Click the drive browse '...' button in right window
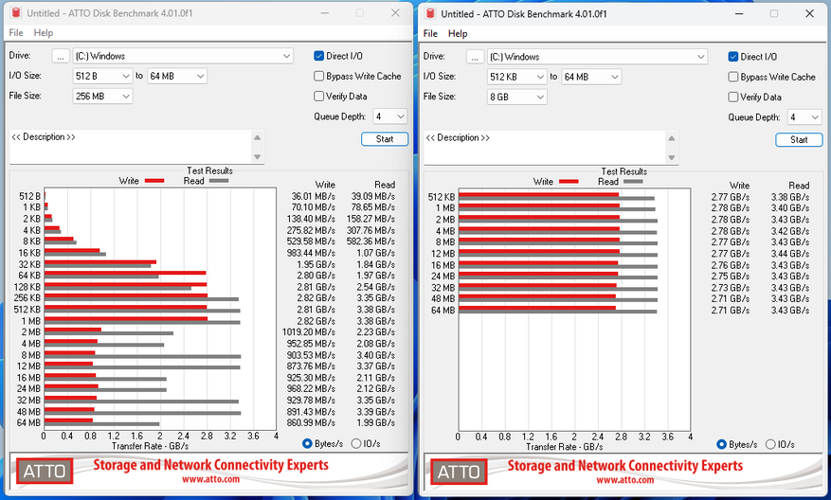The height and width of the screenshot is (500, 831). tap(476, 57)
